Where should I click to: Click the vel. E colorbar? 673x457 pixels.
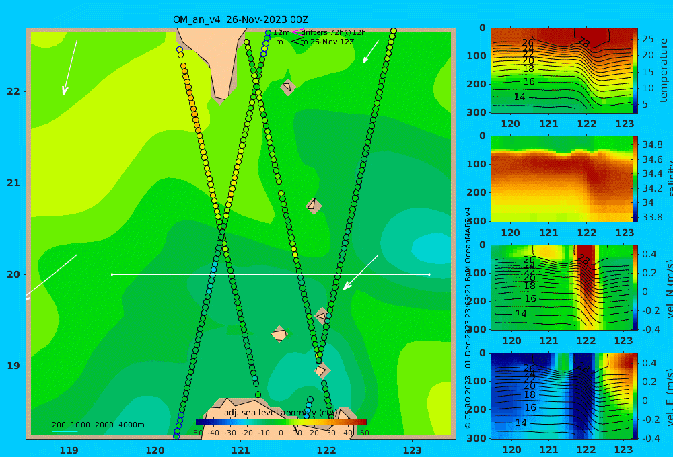635,396
